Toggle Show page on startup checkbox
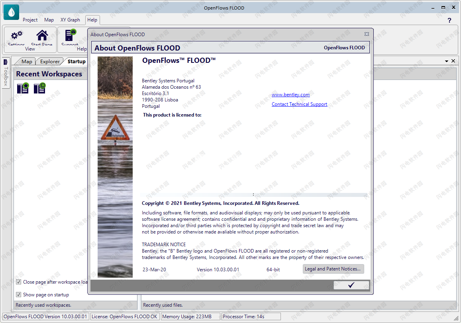 click(18, 294)
